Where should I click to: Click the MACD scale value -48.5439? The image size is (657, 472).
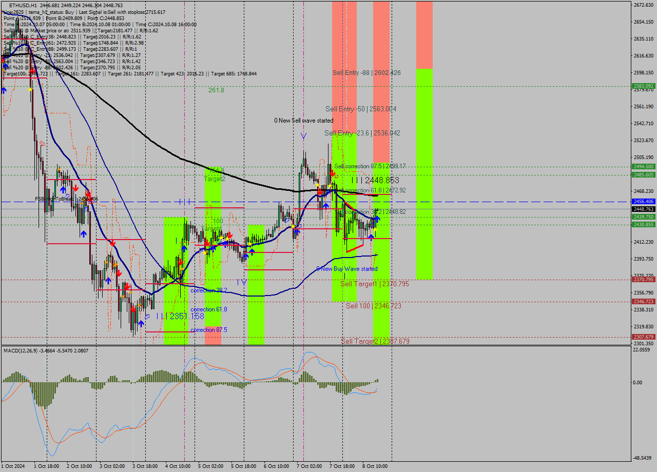coord(642,458)
